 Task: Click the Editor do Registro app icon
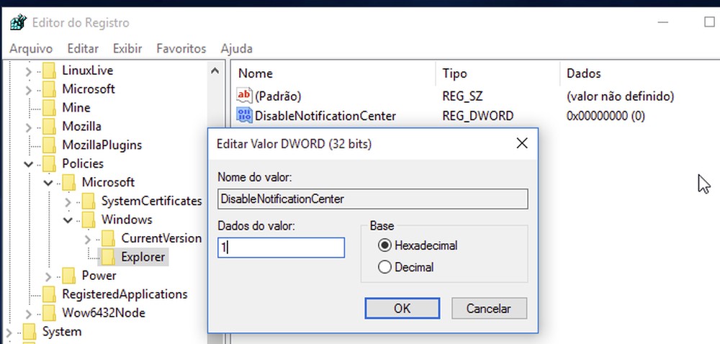[x=19, y=22]
